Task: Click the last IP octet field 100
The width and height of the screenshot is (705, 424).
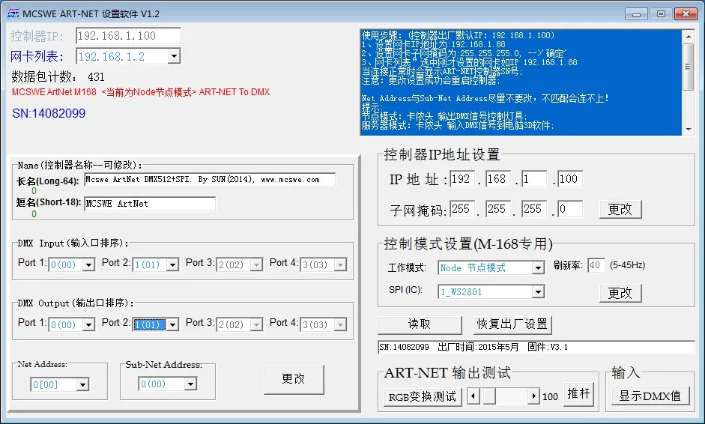Action: coord(569,179)
